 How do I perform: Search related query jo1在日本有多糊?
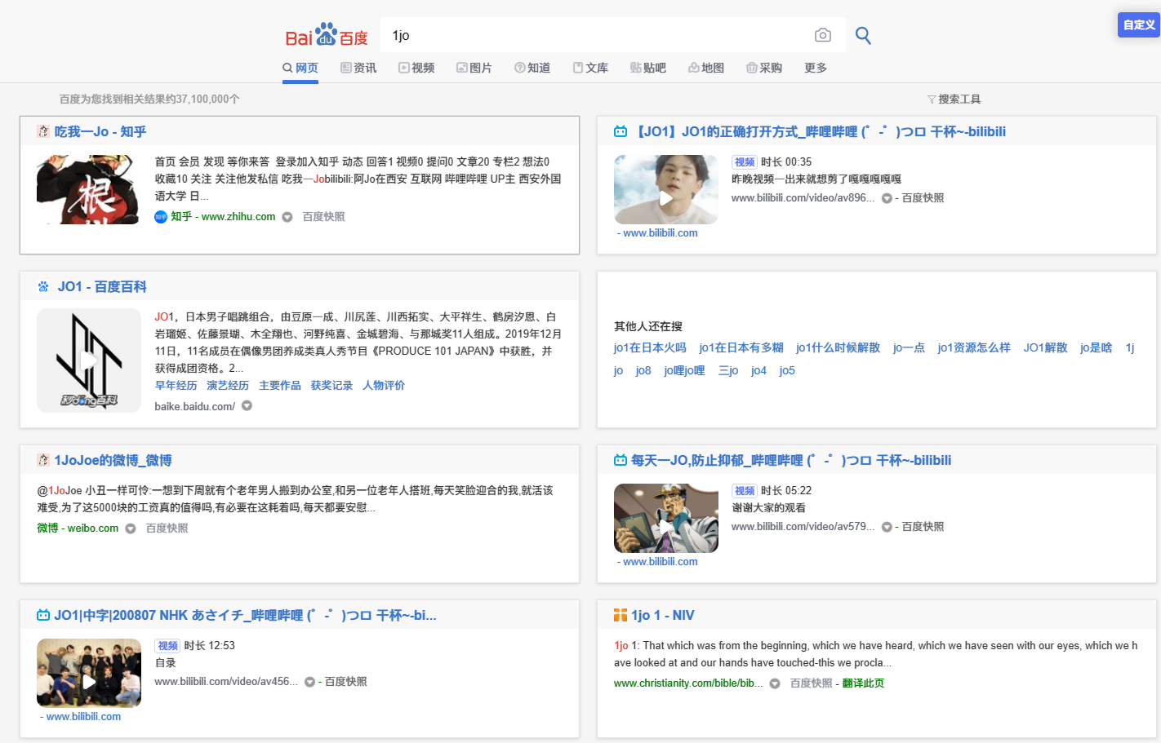741,347
